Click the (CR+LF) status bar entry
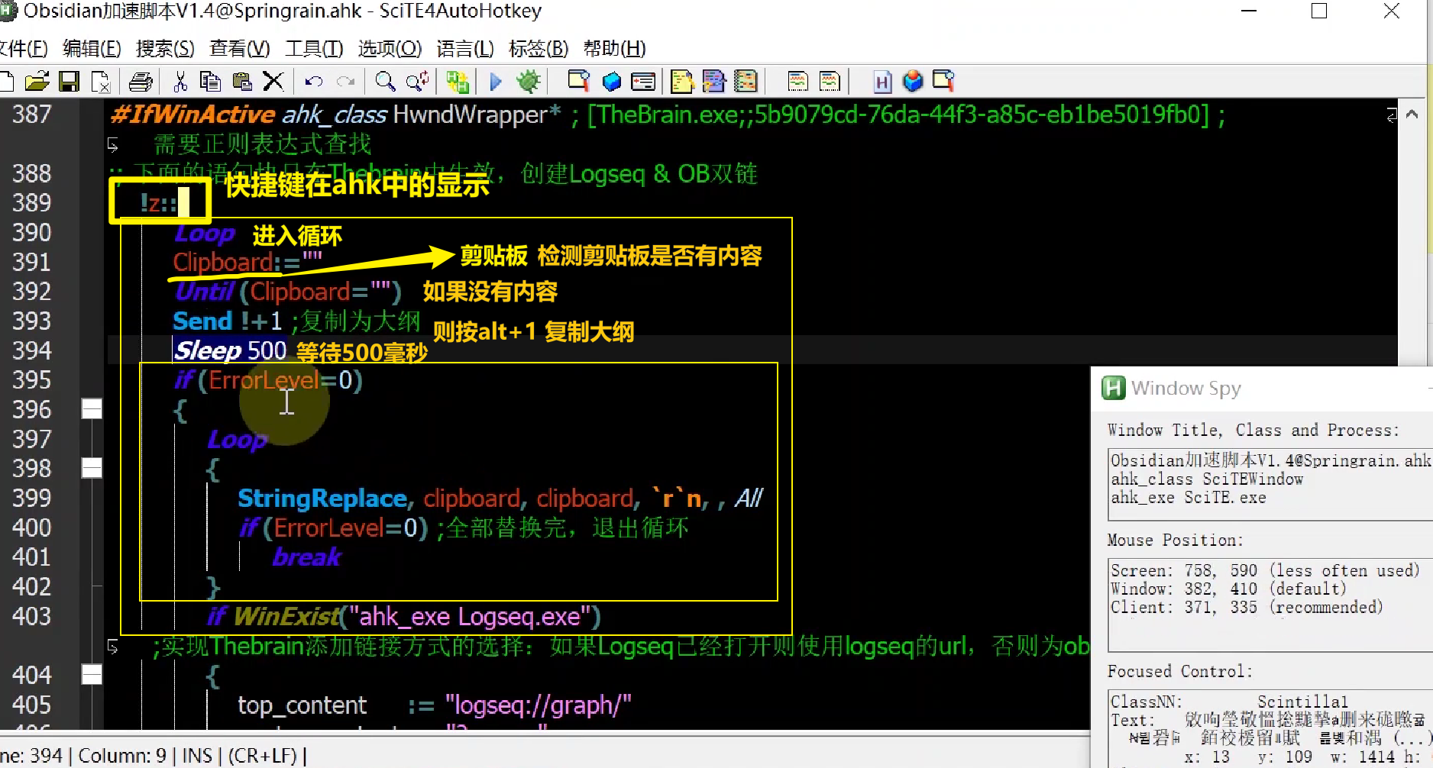 coord(262,756)
